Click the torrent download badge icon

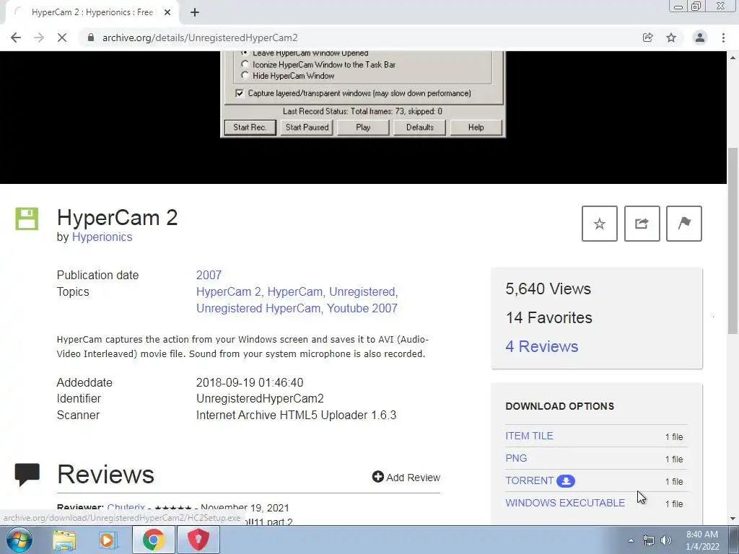coord(566,481)
